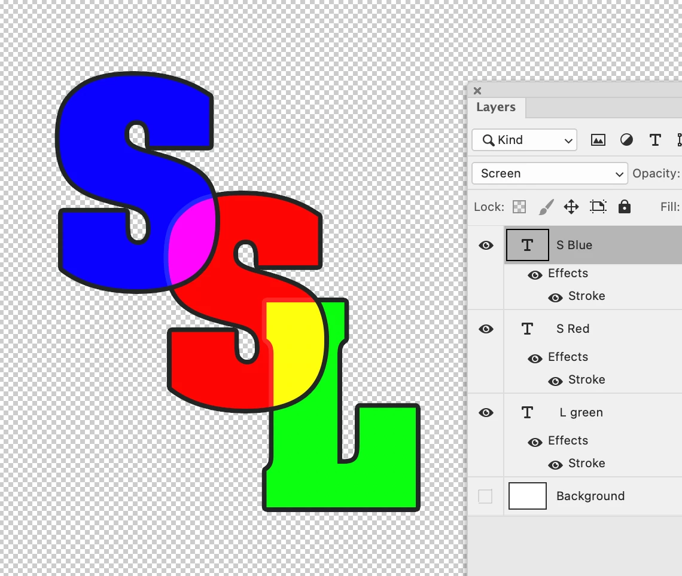Click the pixel layer filter icon
The height and width of the screenshot is (576, 682).
coord(598,140)
